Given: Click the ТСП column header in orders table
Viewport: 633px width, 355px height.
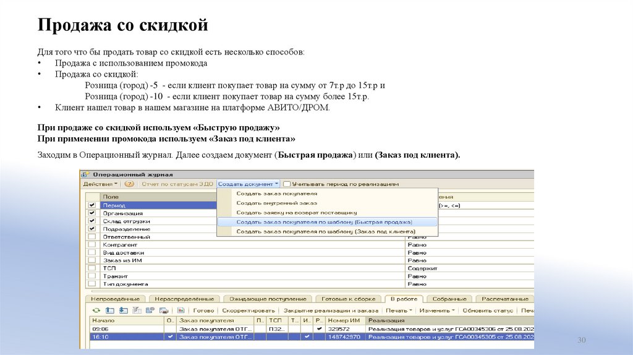Looking at the screenshot, I should coord(277,320).
